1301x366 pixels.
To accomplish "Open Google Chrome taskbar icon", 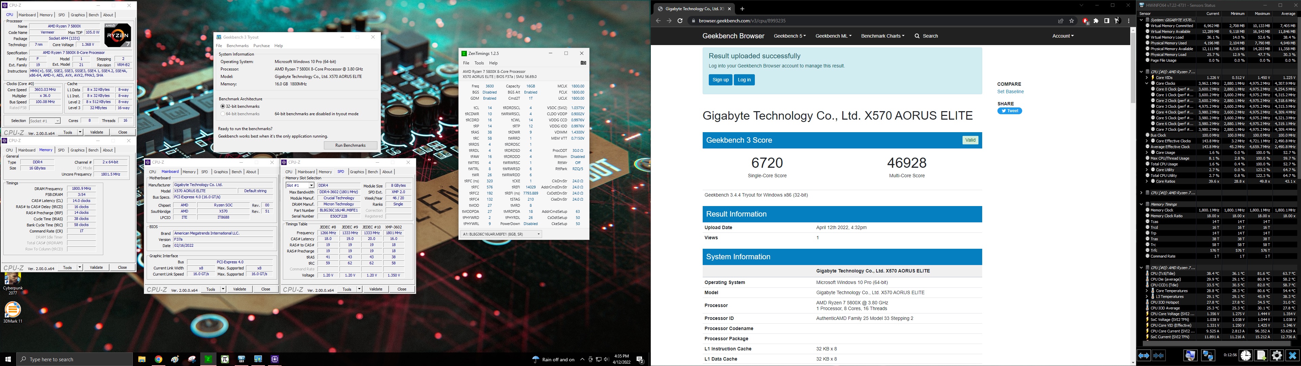I will 159,360.
